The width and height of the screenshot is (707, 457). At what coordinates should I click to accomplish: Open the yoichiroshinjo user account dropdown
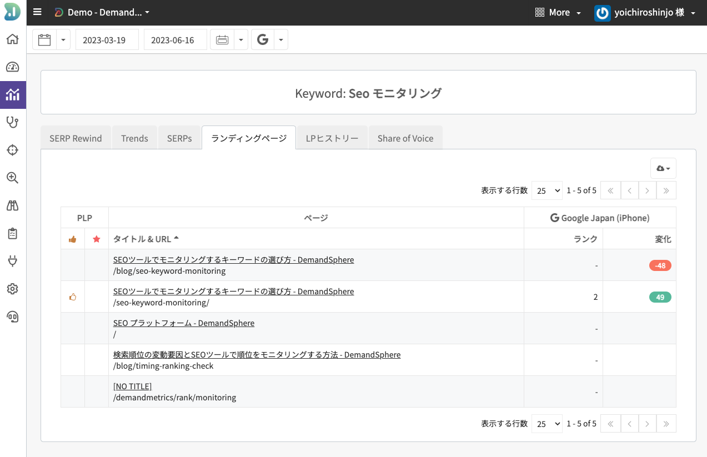tap(645, 12)
